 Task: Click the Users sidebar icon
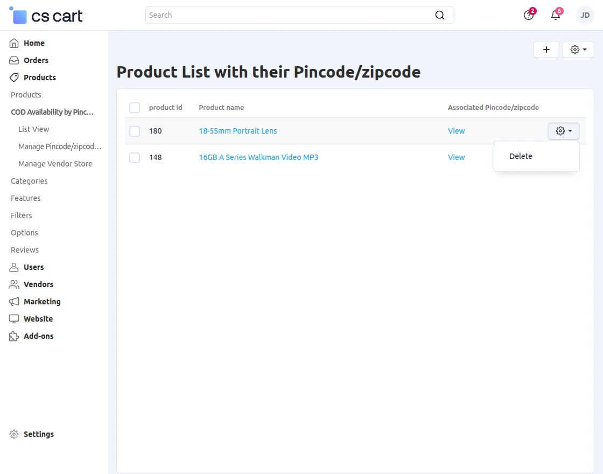point(13,267)
